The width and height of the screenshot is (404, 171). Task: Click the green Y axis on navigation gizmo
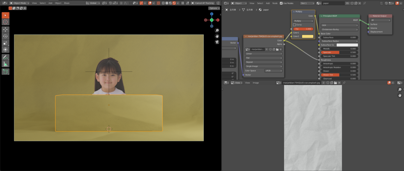[x=212, y=20]
